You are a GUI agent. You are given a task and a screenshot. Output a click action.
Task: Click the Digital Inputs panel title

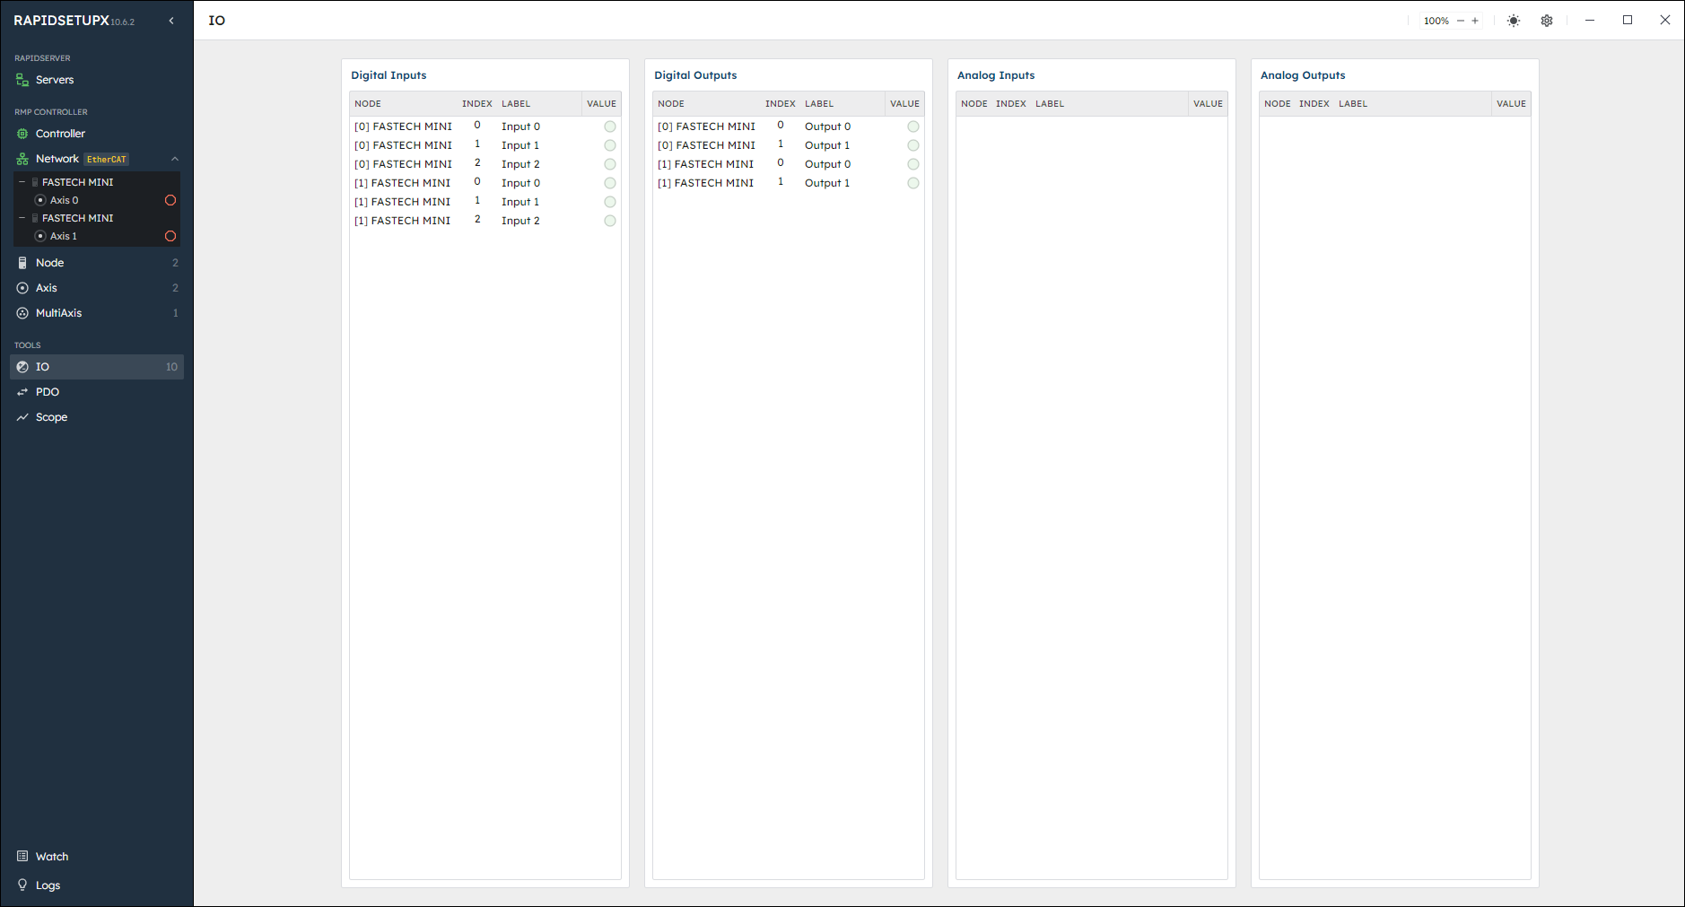[x=389, y=75]
